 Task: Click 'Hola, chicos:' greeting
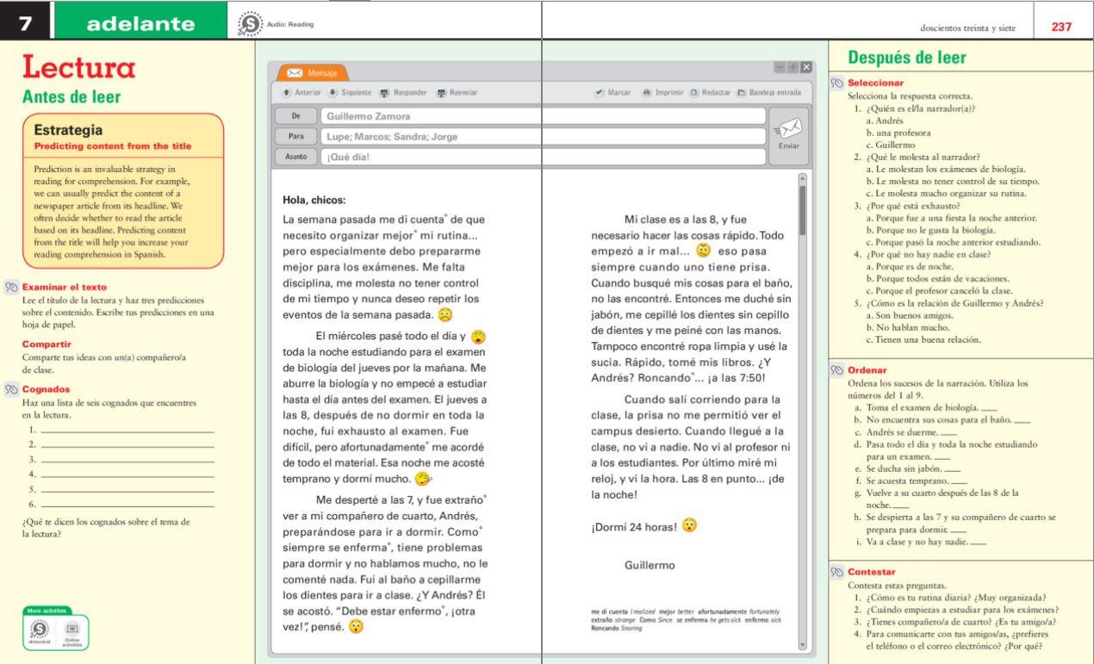(x=314, y=201)
